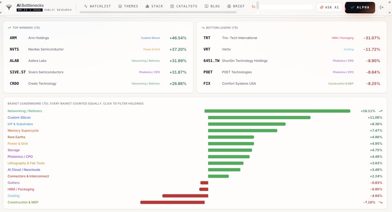Select the Memory Supercycle basket

(x=23, y=130)
